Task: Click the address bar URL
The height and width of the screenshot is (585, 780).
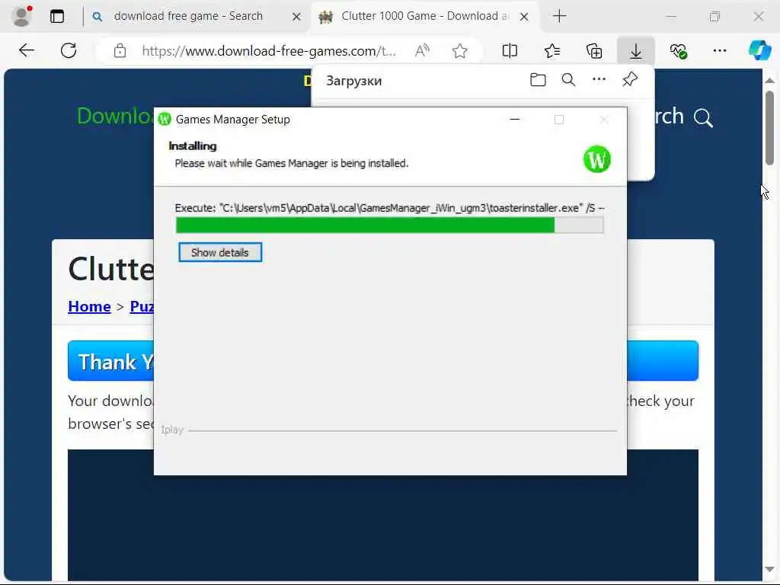Action: [269, 51]
